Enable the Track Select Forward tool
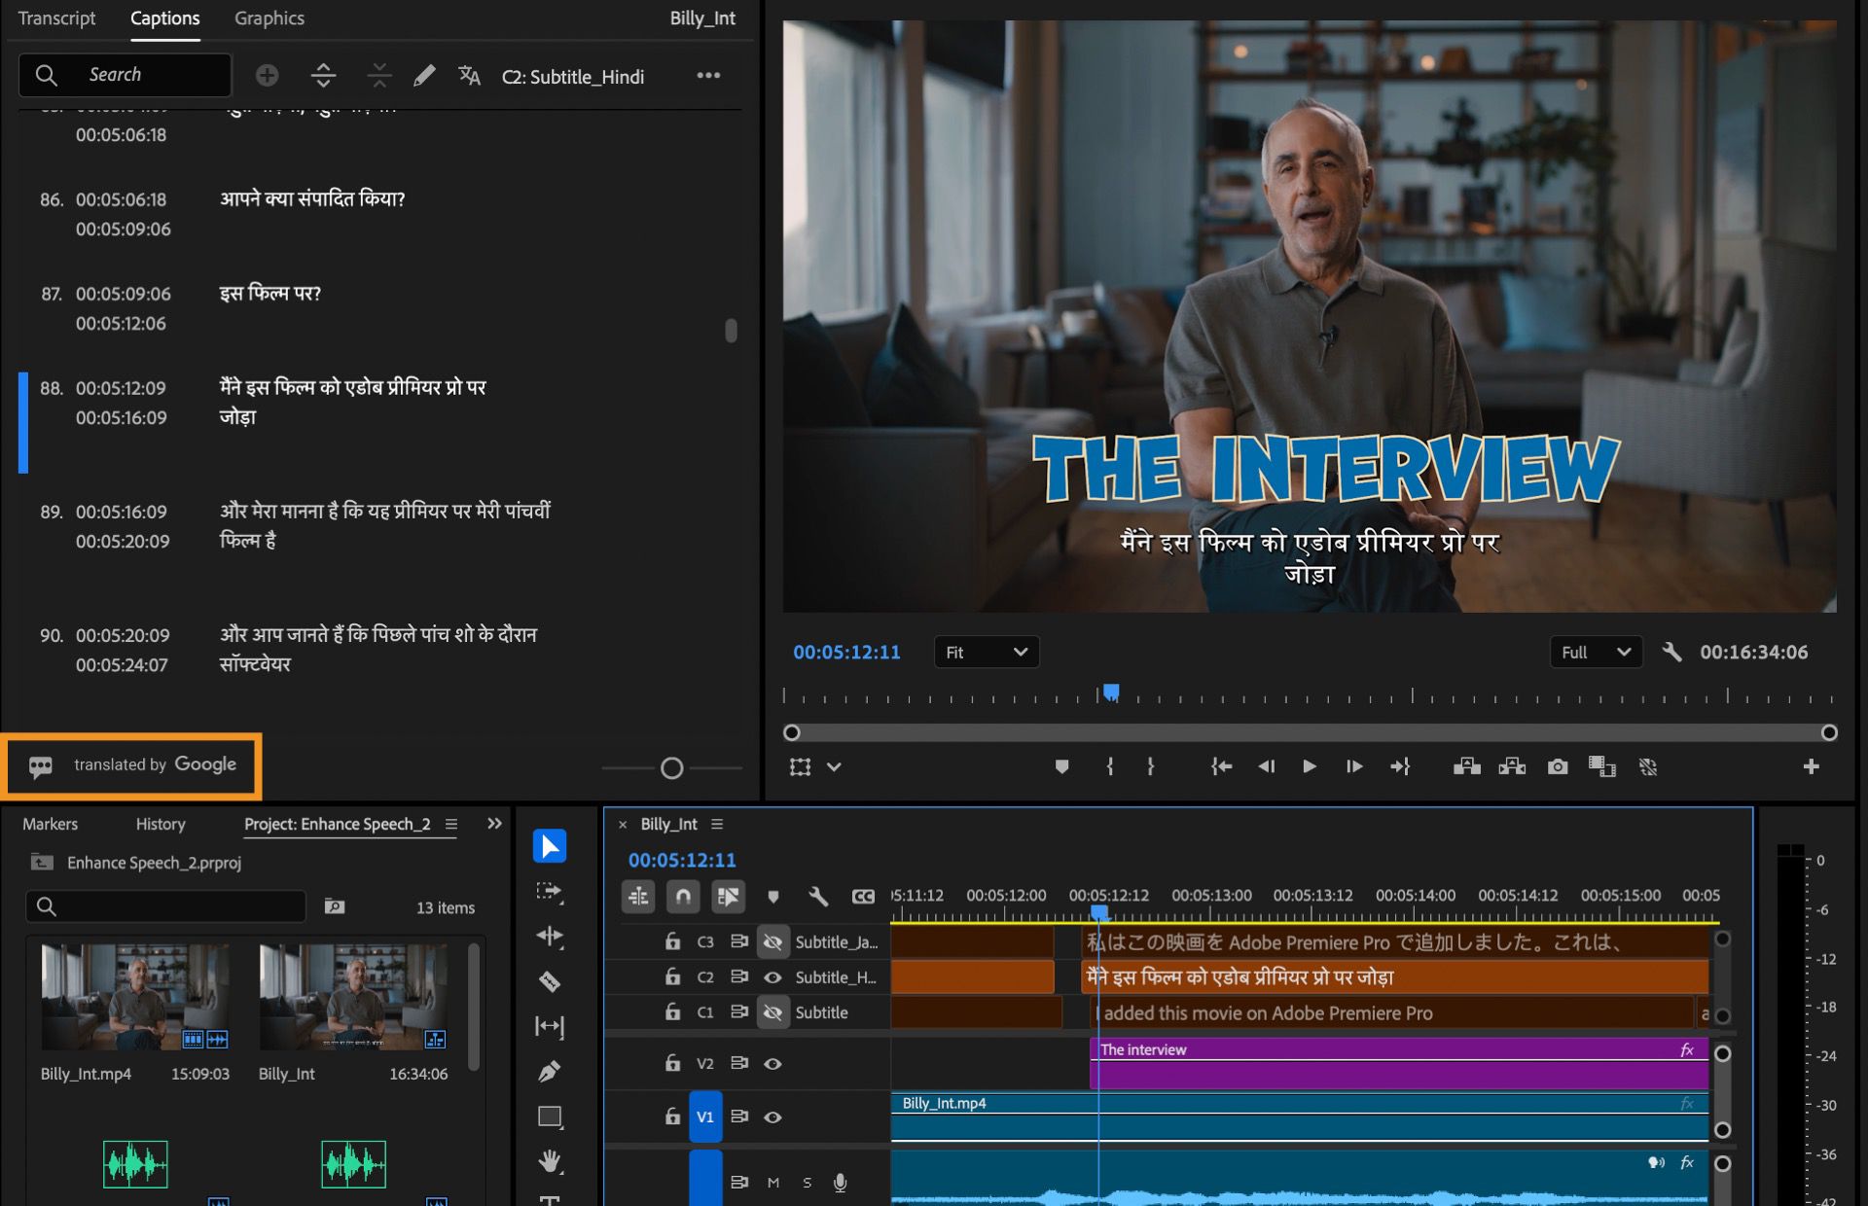The width and height of the screenshot is (1868, 1206). [x=550, y=891]
